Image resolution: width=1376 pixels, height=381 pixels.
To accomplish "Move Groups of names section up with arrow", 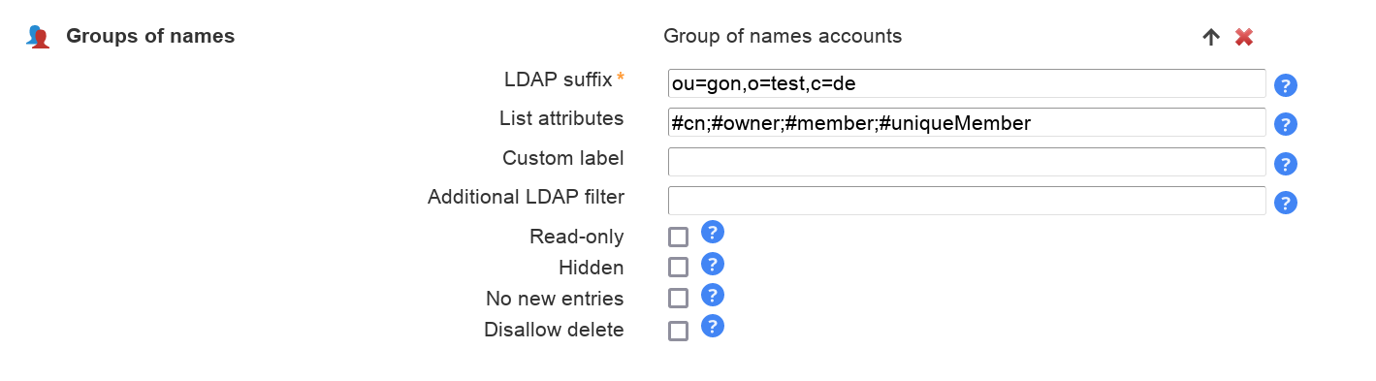I will 1211,37.
